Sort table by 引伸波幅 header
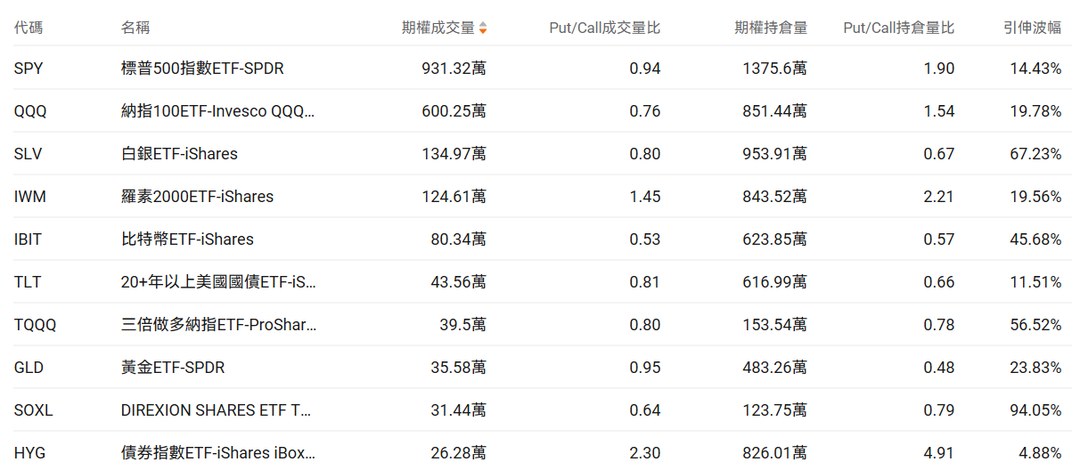This screenshot has width=1072, height=462. click(1032, 28)
